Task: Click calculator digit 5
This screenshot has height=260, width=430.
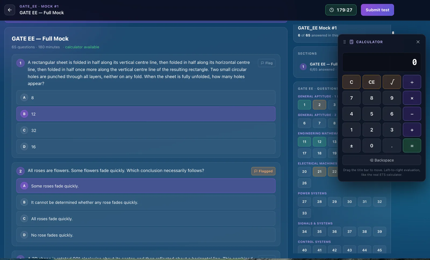Action: click(x=372, y=114)
